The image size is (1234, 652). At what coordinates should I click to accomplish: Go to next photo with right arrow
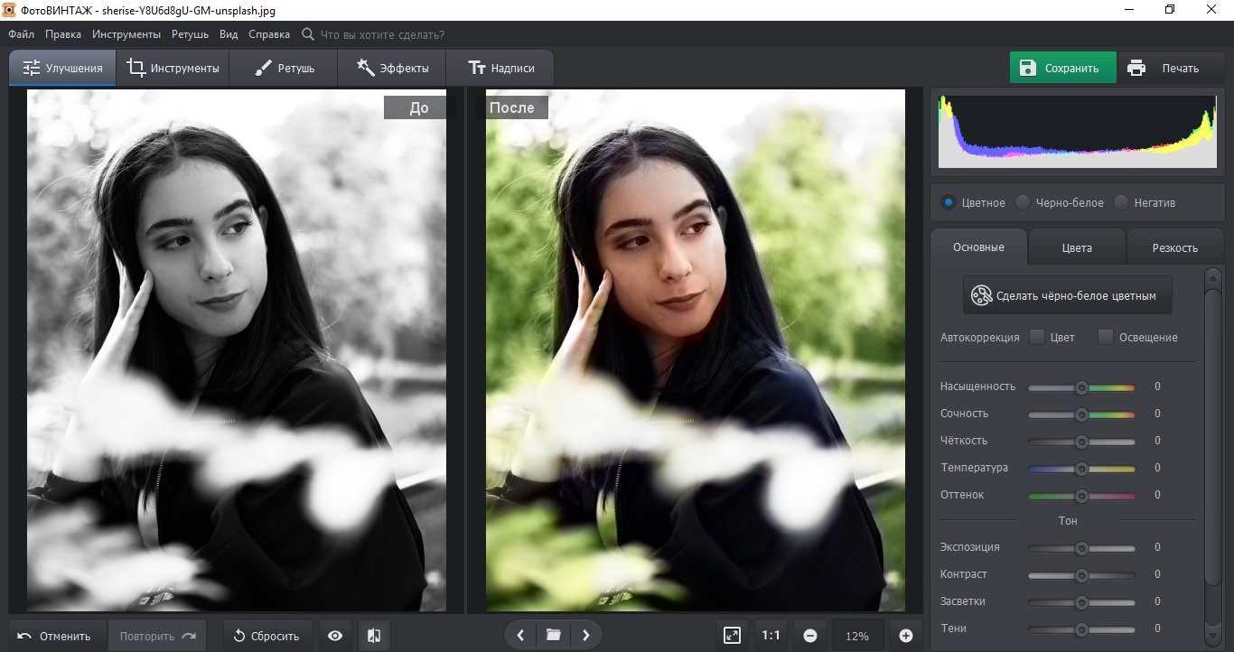[x=586, y=636]
